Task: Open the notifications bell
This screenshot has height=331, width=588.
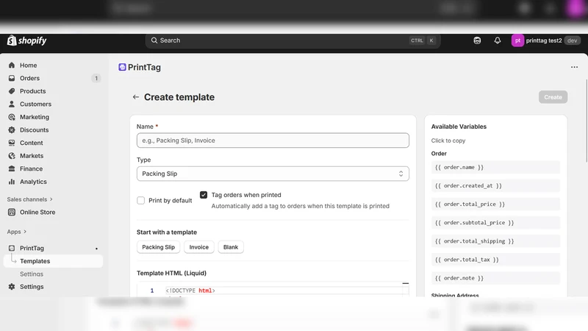Action: 498,40
